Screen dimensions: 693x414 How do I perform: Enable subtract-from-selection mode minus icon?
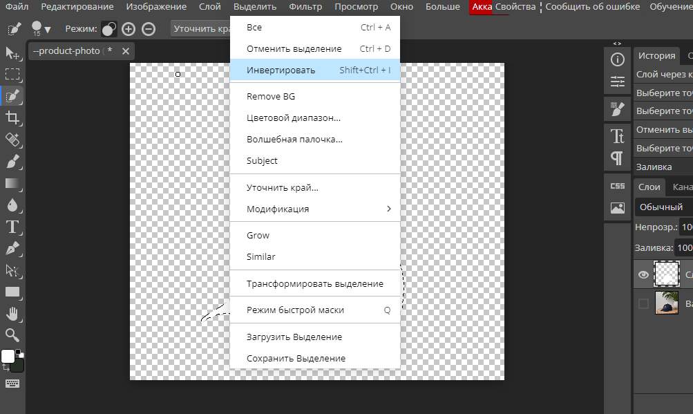tap(149, 29)
